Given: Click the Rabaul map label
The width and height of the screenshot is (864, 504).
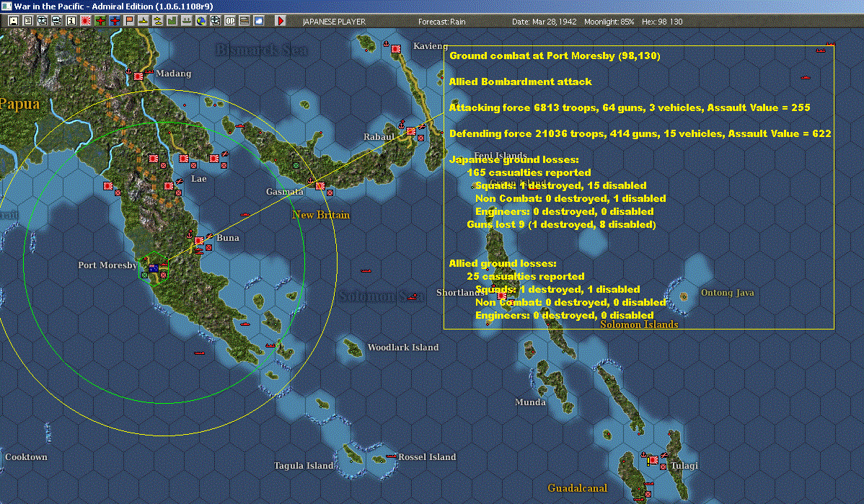Looking at the screenshot, I should click(379, 136).
